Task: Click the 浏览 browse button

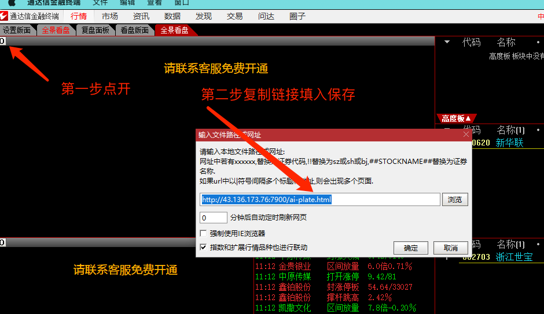Action: pyautogui.click(x=455, y=199)
